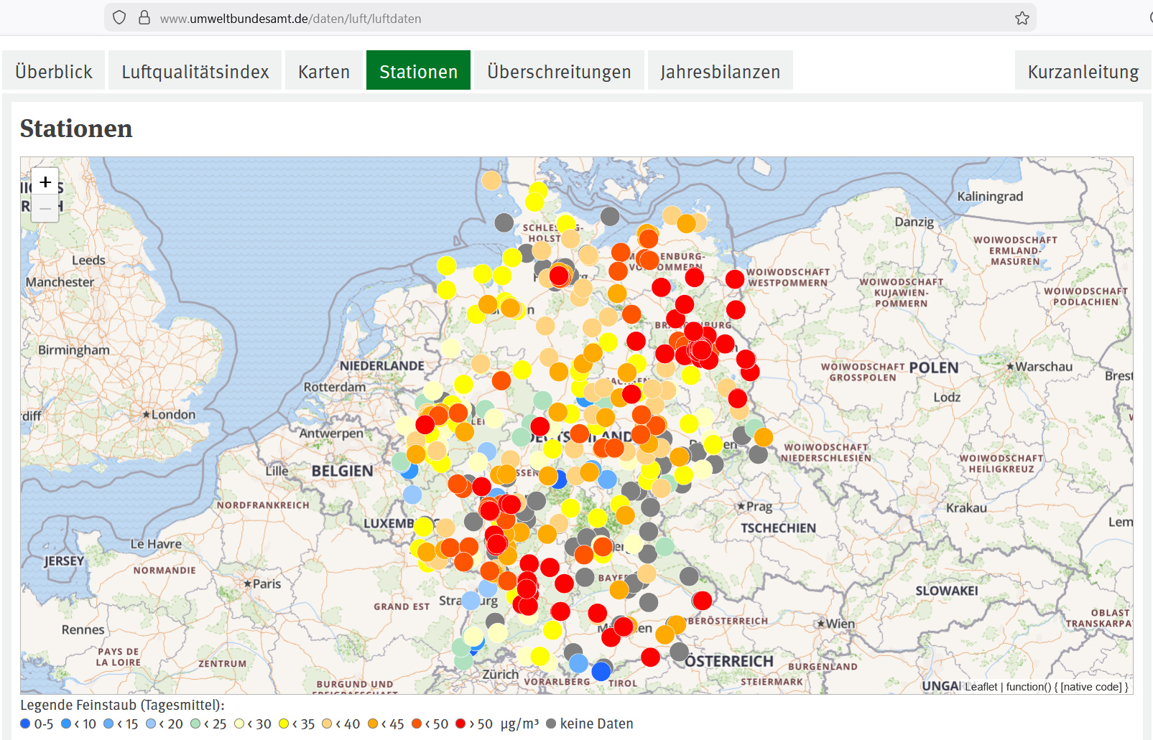Switch to the Luftqualitätsindex tab

click(195, 72)
